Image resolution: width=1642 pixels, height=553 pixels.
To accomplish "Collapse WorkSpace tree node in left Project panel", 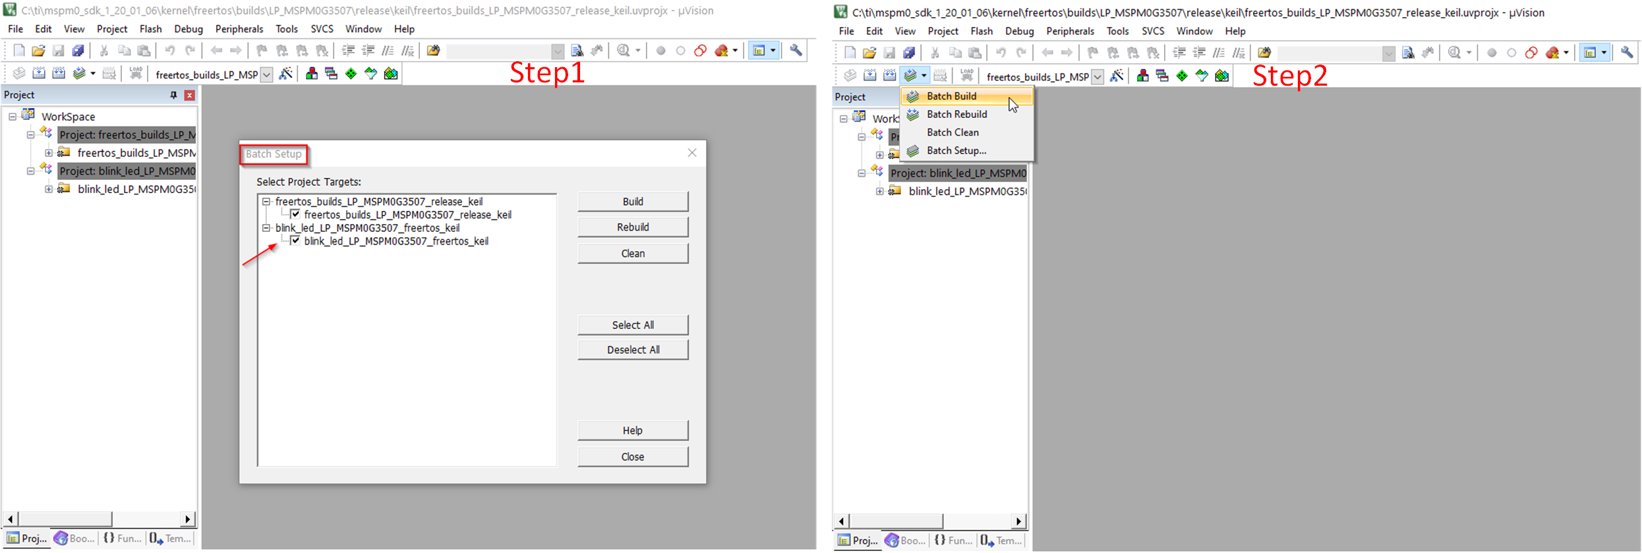I will [13, 117].
